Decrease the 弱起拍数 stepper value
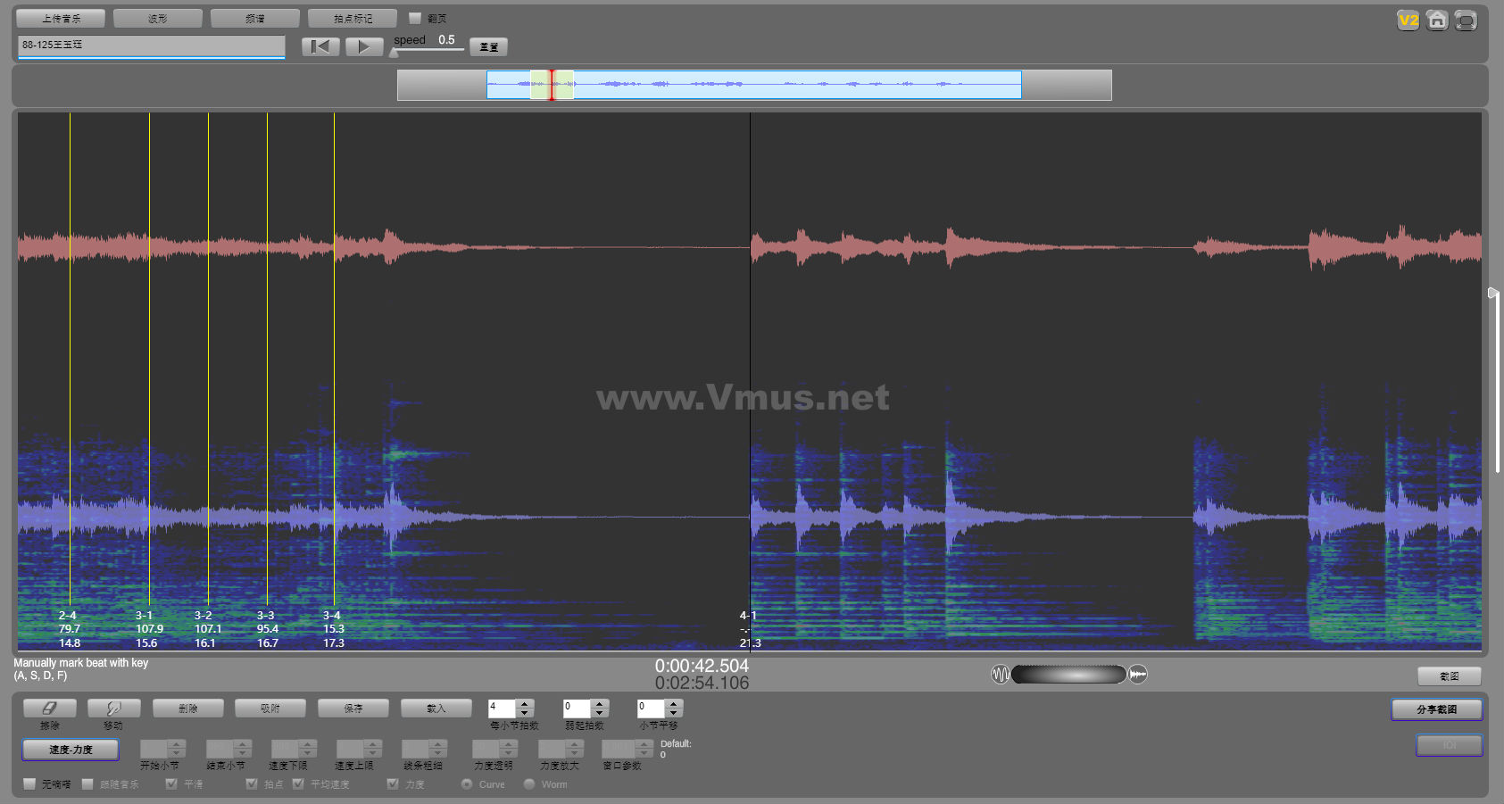This screenshot has height=804, width=1504. 600,713
